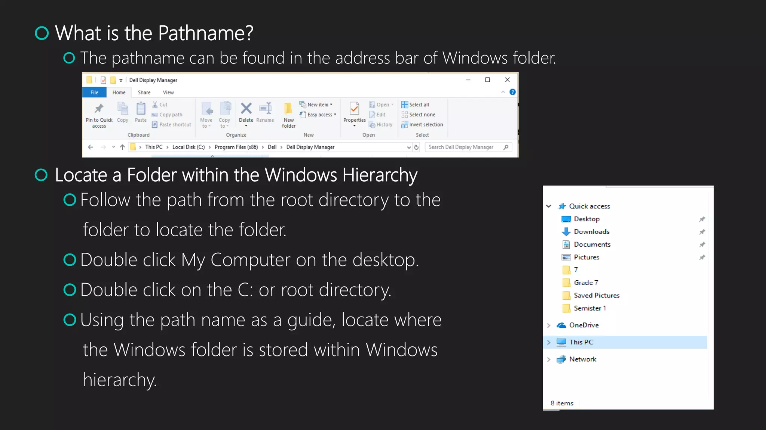Expand the OneDrive node
Screen dimensions: 766x430
pos(549,325)
